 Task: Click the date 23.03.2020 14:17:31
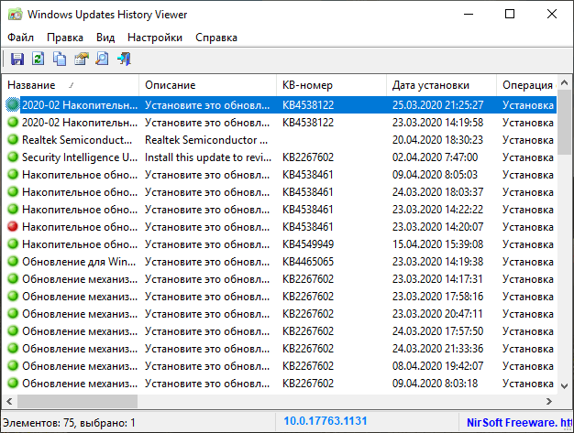click(437, 279)
